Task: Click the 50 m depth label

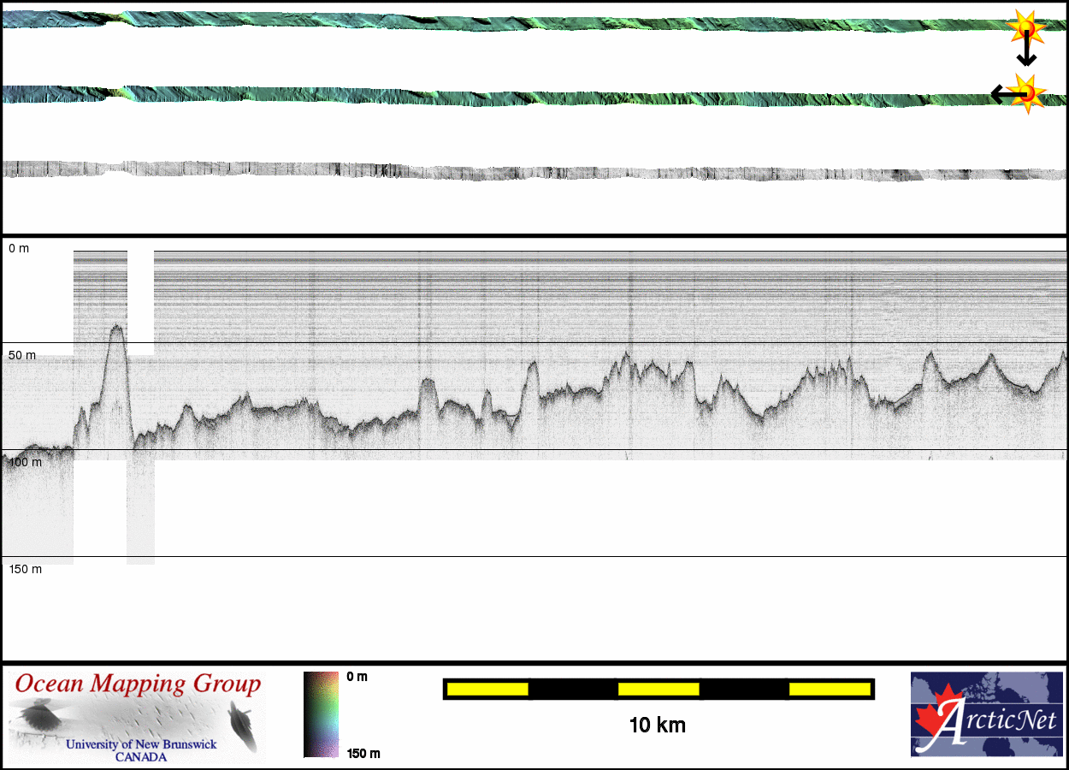Action: click(x=24, y=354)
